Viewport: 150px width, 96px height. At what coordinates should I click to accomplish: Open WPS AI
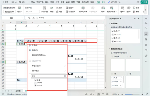coord(112,2)
